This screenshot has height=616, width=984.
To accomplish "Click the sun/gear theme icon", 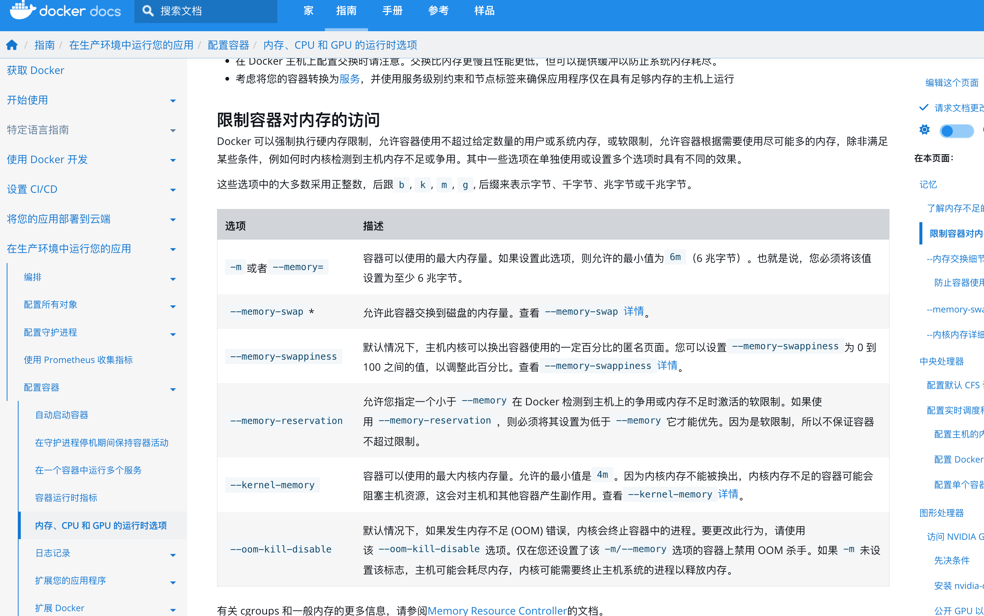I will tap(925, 130).
